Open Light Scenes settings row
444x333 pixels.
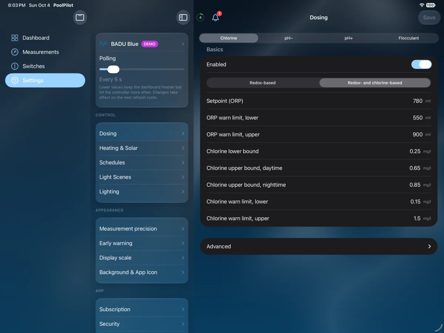pyautogui.click(x=142, y=177)
